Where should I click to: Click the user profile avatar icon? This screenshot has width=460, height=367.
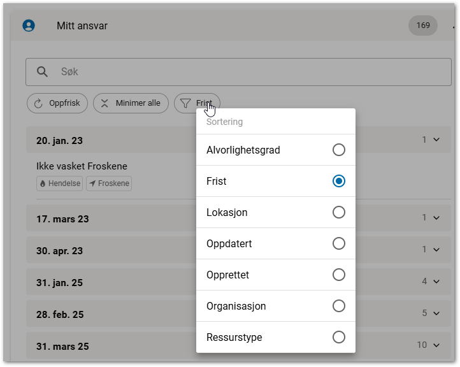[28, 25]
